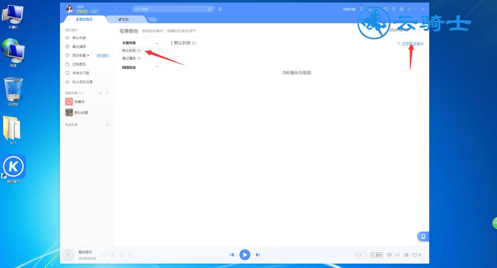Open the settings gear in title bar
Image resolution: width=497 pixels, height=268 pixels.
401,9
